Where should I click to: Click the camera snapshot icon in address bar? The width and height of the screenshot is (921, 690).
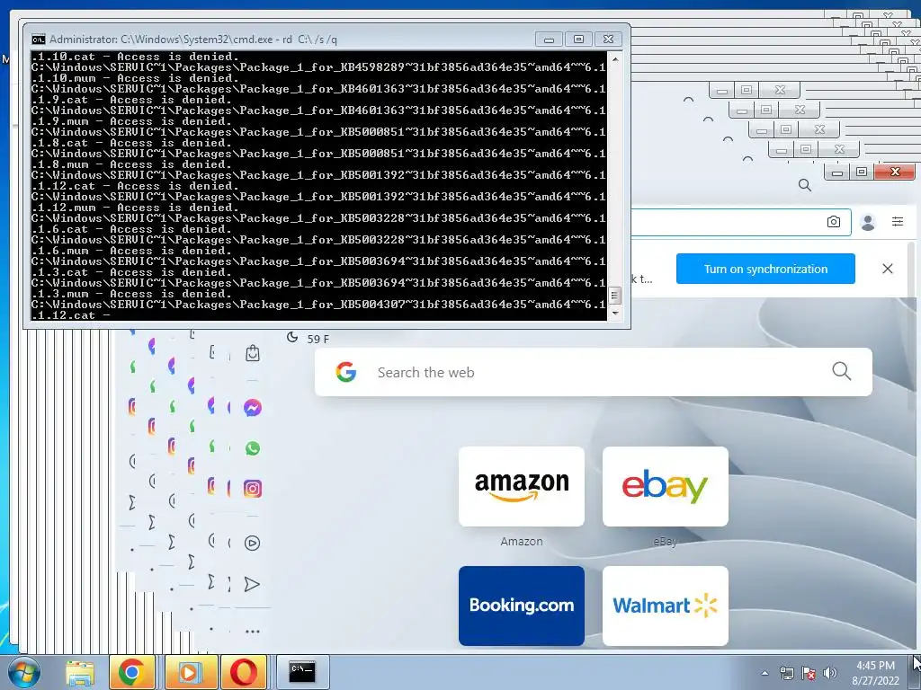[x=833, y=222]
